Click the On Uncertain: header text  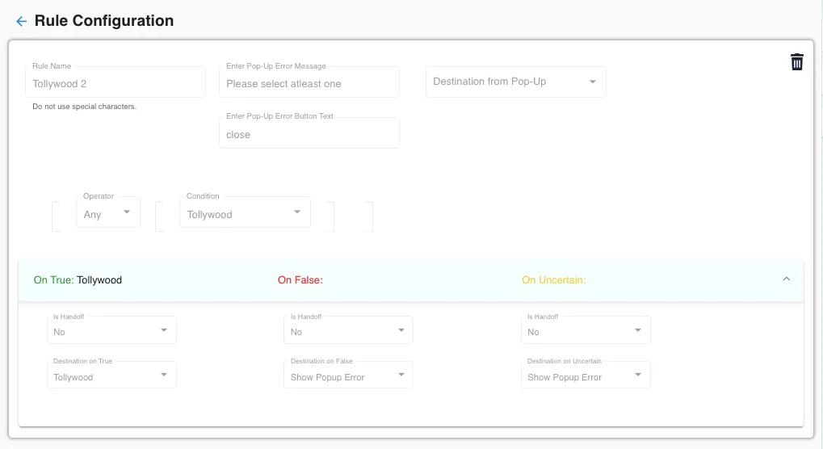pyautogui.click(x=554, y=280)
